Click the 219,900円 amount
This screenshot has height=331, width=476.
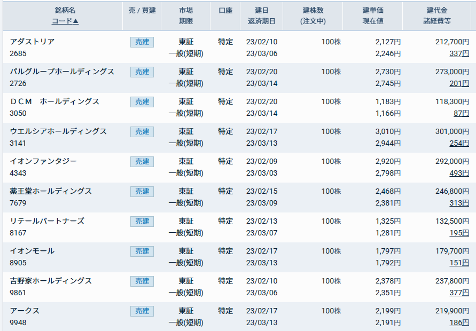coord(452,311)
